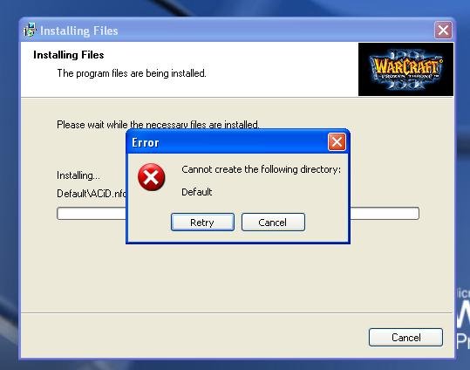Click the installer's bottom Cancel button
Viewport: 470px width, 370px height.
(405, 338)
